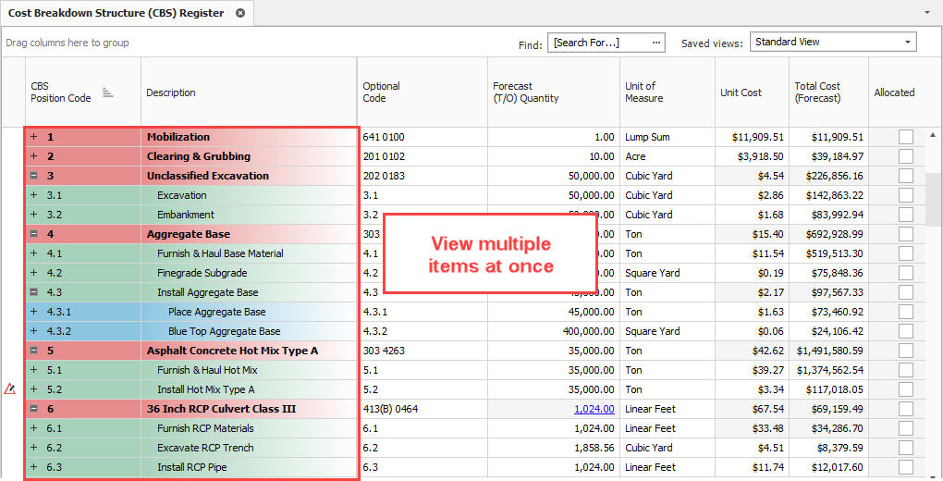The image size is (943, 481).
Task: Check Allocated box for Mobilization
Action: coord(905,137)
